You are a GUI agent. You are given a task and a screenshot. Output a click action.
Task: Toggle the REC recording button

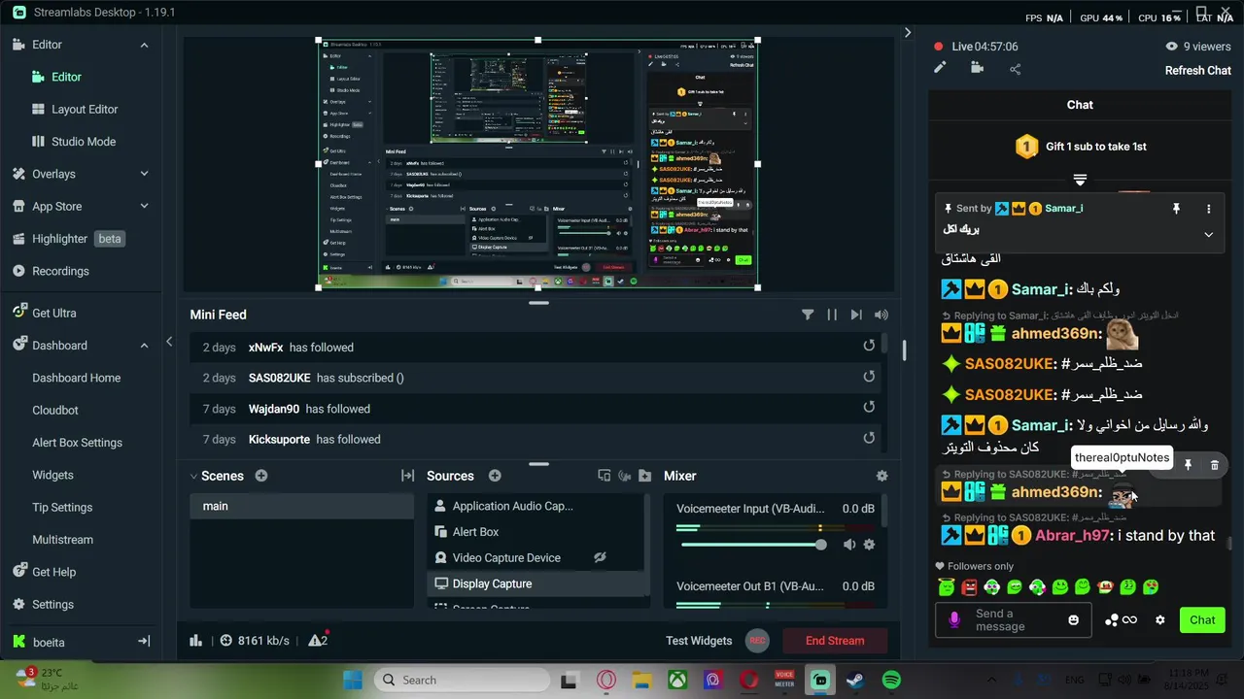758,641
